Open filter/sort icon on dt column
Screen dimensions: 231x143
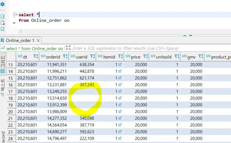(x=36, y=56)
